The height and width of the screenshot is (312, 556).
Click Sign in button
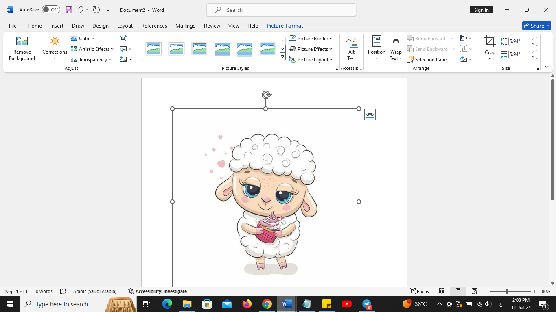481,10
